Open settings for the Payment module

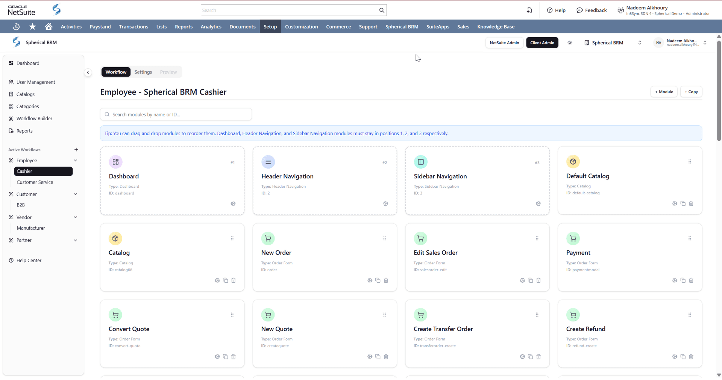coord(675,280)
